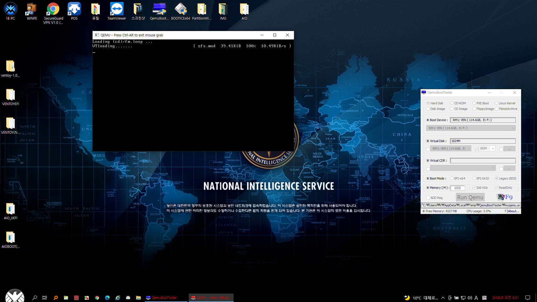Screen dimensions: 537x302
Task: Open the 스크린샷 desktop folder
Action: [x=138, y=11]
